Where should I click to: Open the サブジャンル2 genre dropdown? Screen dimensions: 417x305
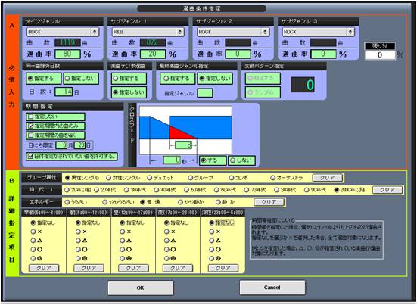233,32
